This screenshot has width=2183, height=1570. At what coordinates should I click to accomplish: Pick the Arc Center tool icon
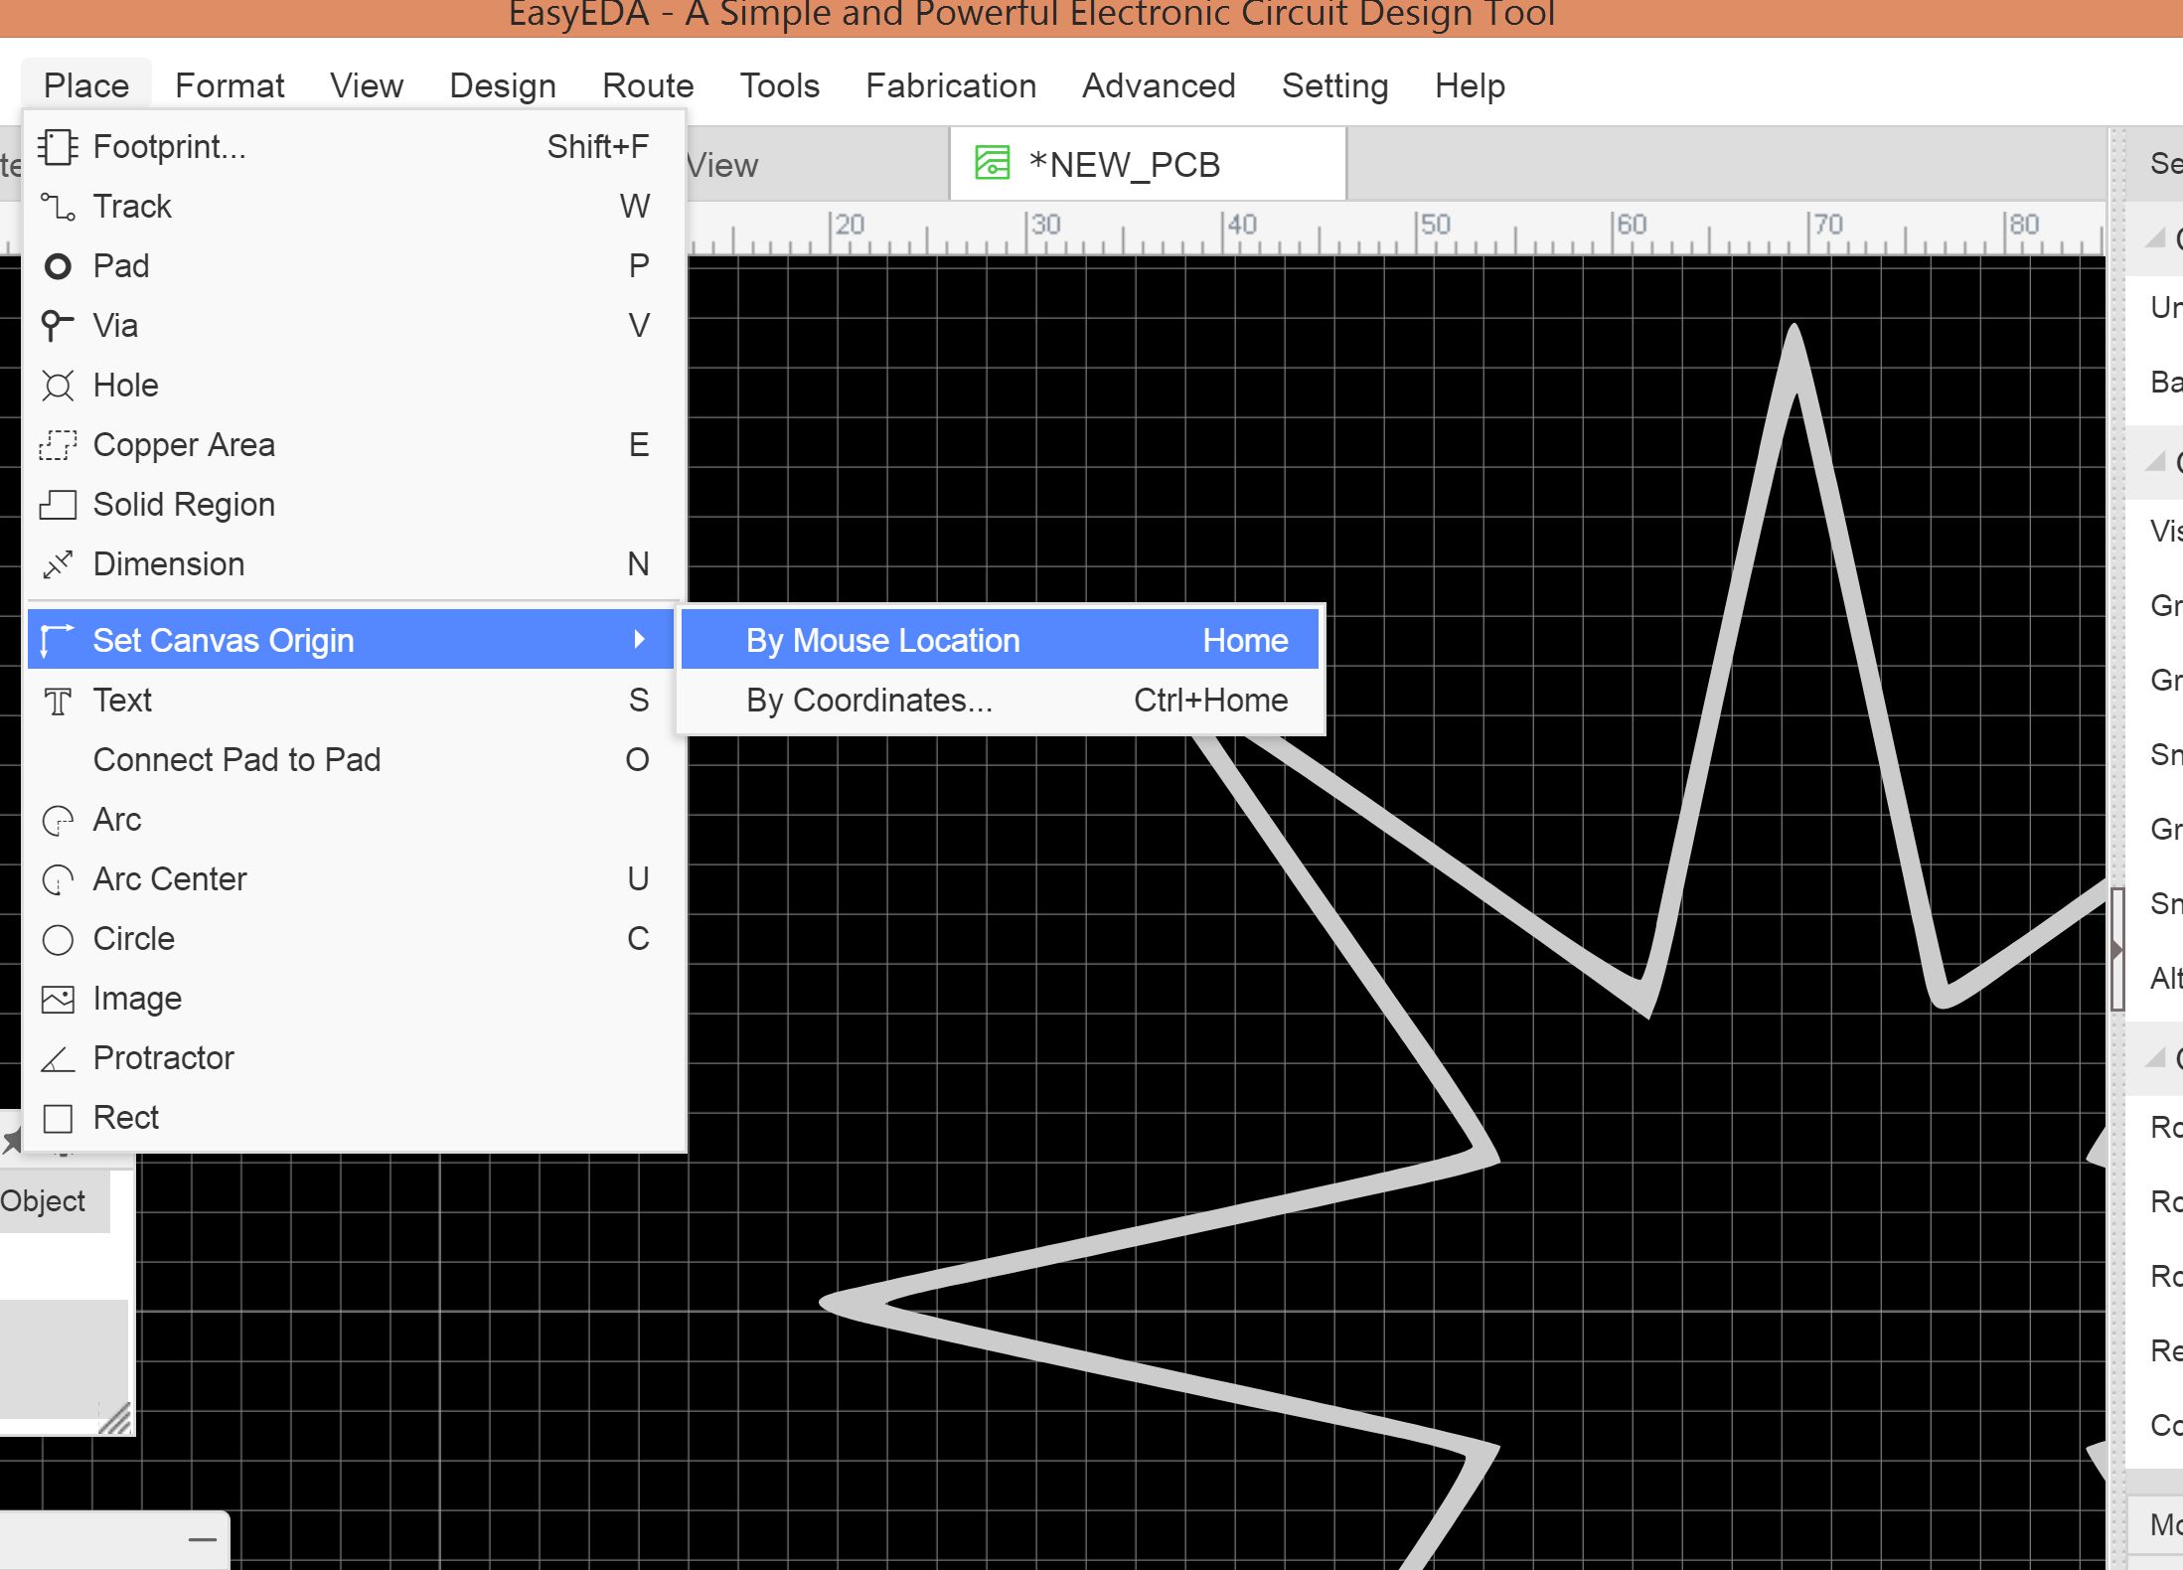tap(58, 879)
